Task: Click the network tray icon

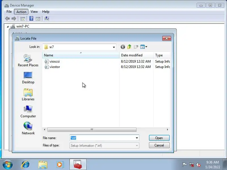Action: click(192, 165)
